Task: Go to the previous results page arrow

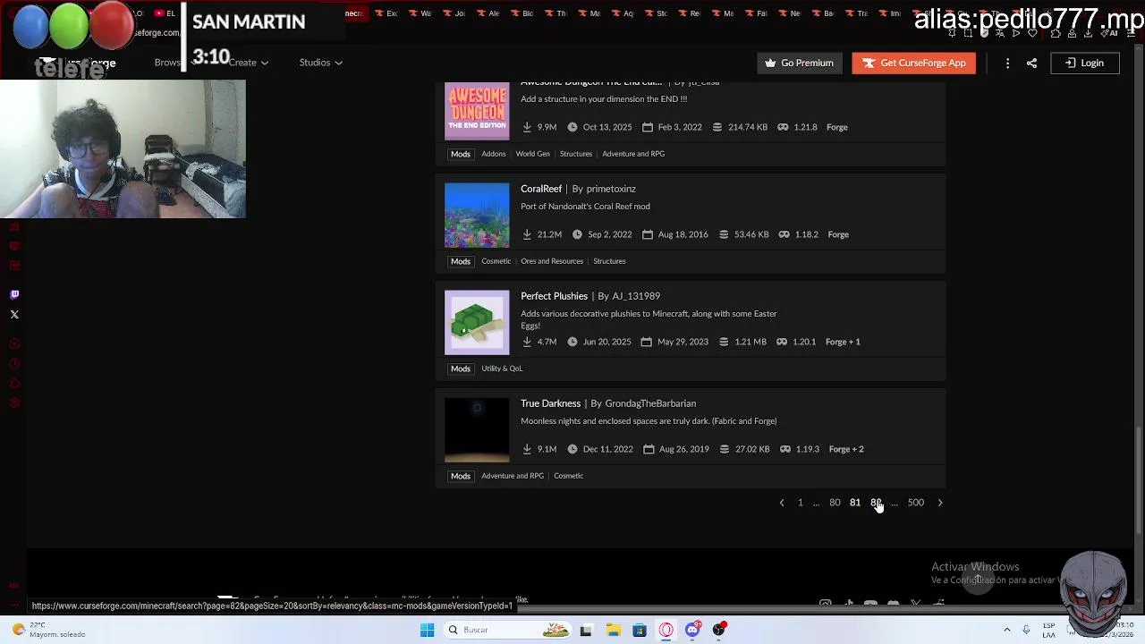Action: pos(782,503)
